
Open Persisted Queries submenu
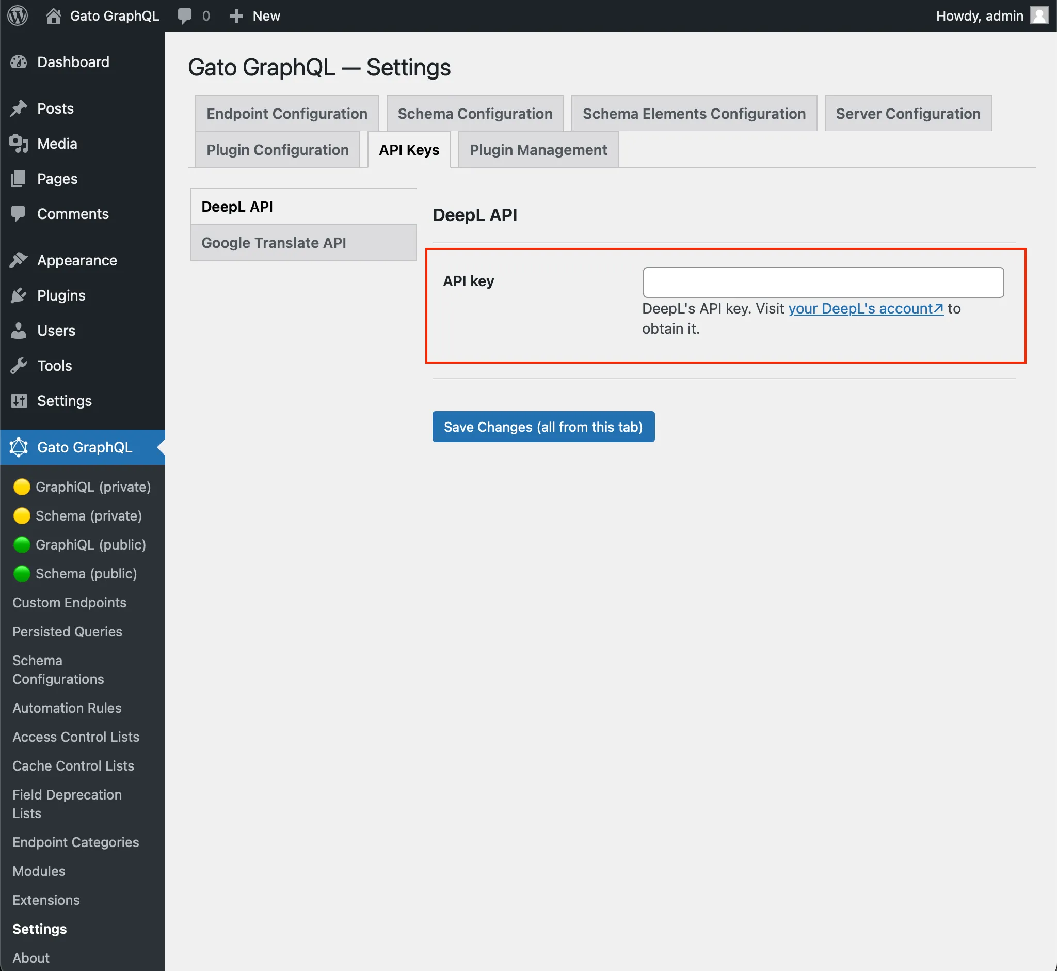(67, 631)
